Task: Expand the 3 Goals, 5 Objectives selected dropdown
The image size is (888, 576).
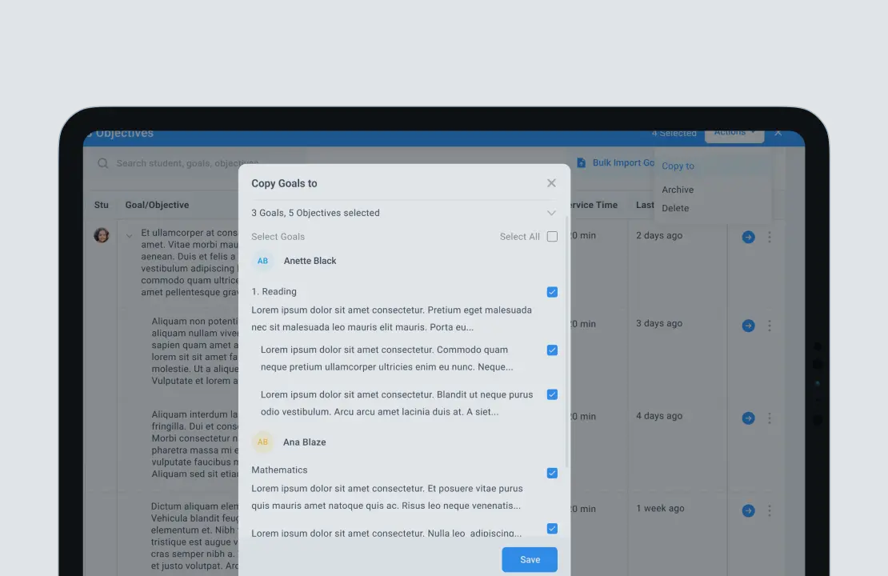Action: 551,213
